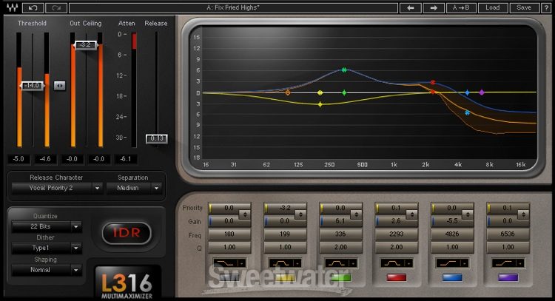Click the Release slider handle at 0.13

pyautogui.click(x=156, y=138)
